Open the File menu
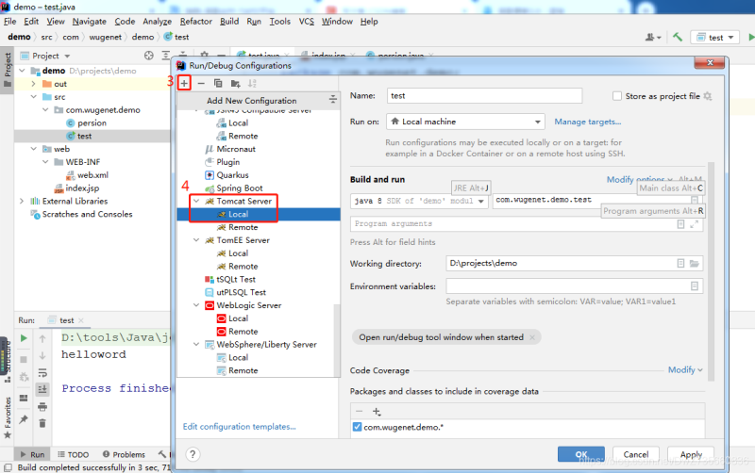755x473 pixels. [9, 21]
